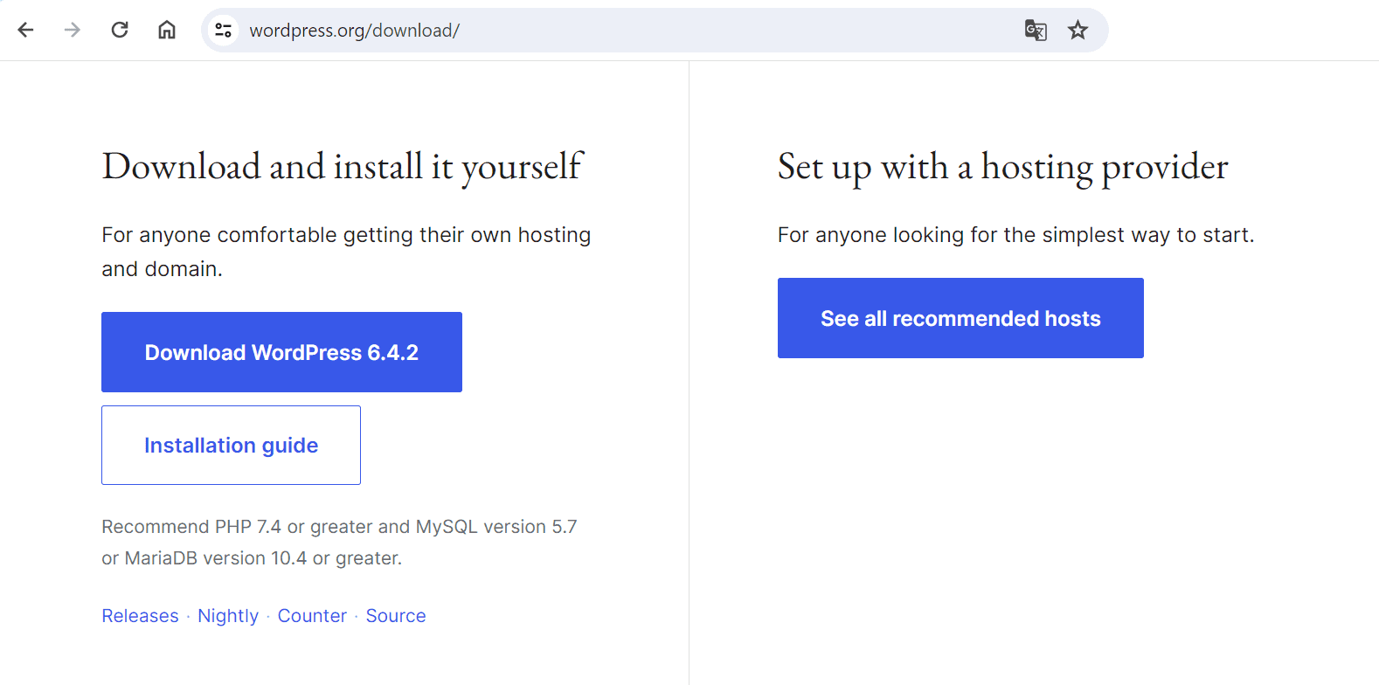This screenshot has height=685, width=1379.
Task: Open the translate page icon
Action: [x=1036, y=30]
